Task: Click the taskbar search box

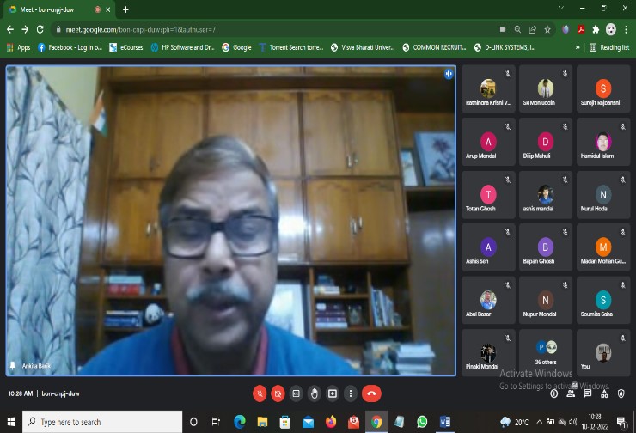Action: [x=102, y=422]
